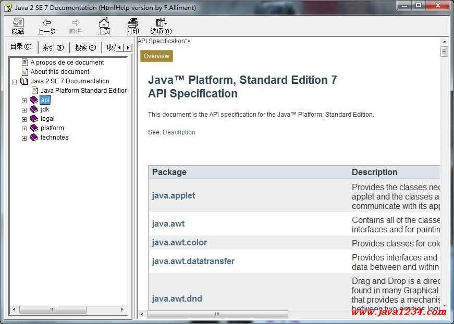Click the Hide (隐藏) toolbar icon

18,23
